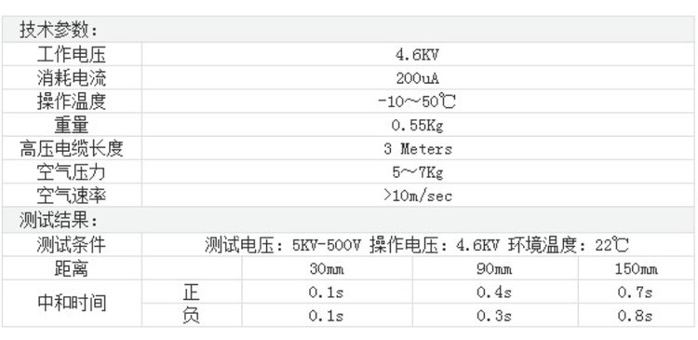698x340 pixels.
Task: Click the 0.55Kg weight value
Action: [x=418, y=126]
